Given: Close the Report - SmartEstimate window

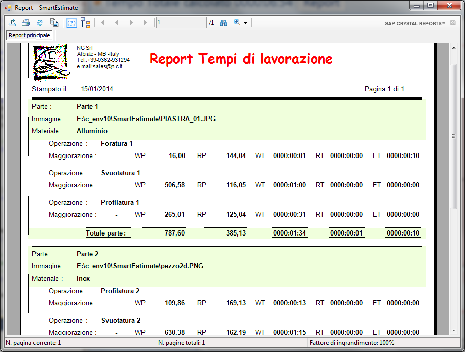Looking at the screenshot, I should tap(449, 6).
